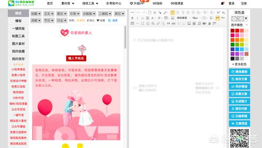Apply right text alignment
Image resolution: width=262 pixels, height=148 pixels.
[183, 12]
